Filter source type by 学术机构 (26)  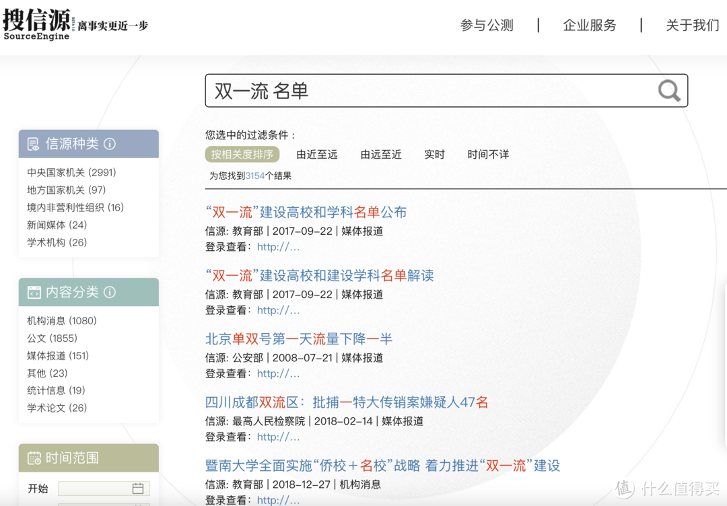[57, 243]
